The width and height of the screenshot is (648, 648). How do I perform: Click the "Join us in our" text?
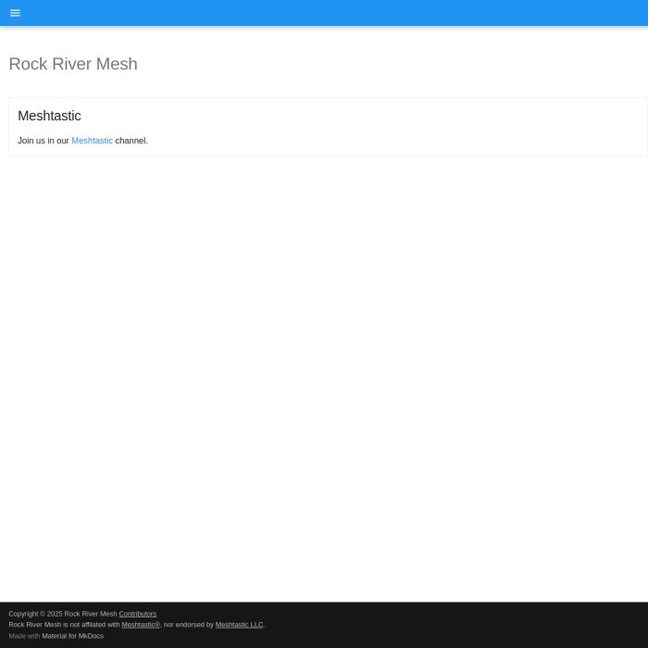click(43, 141)
